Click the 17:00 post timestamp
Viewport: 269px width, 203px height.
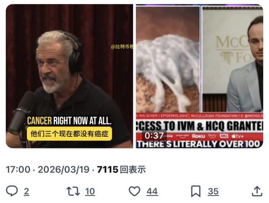(18, 169)
